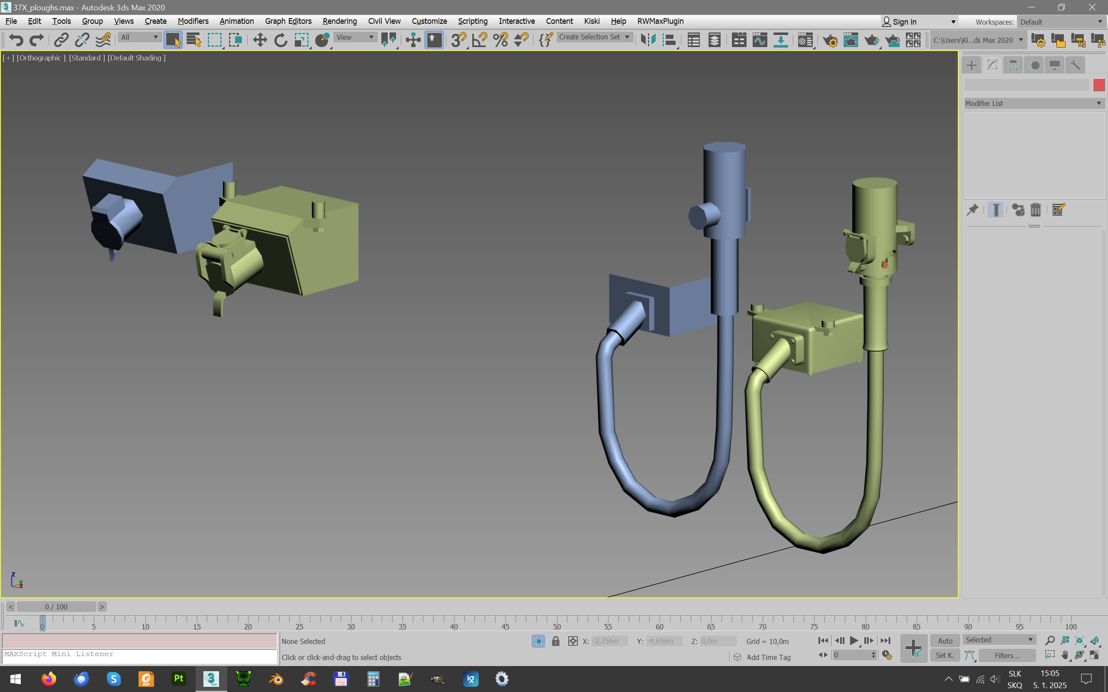
Task: Toggle Window/Crossing selection mode
Action: [x=235, y=40]
